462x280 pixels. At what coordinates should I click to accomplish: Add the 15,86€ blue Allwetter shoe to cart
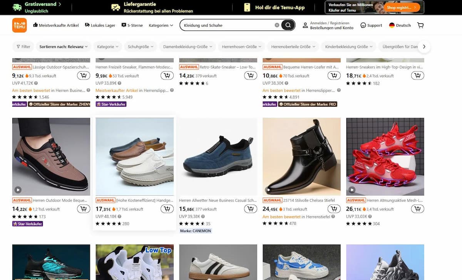pos(250,209)
